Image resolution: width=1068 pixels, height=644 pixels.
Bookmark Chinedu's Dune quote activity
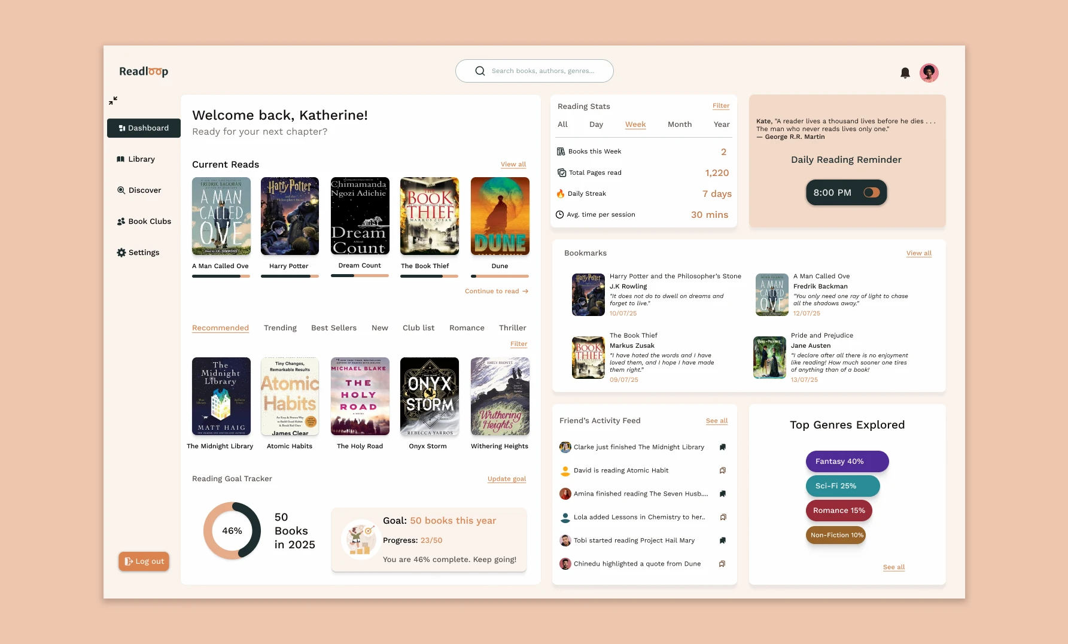723,564
